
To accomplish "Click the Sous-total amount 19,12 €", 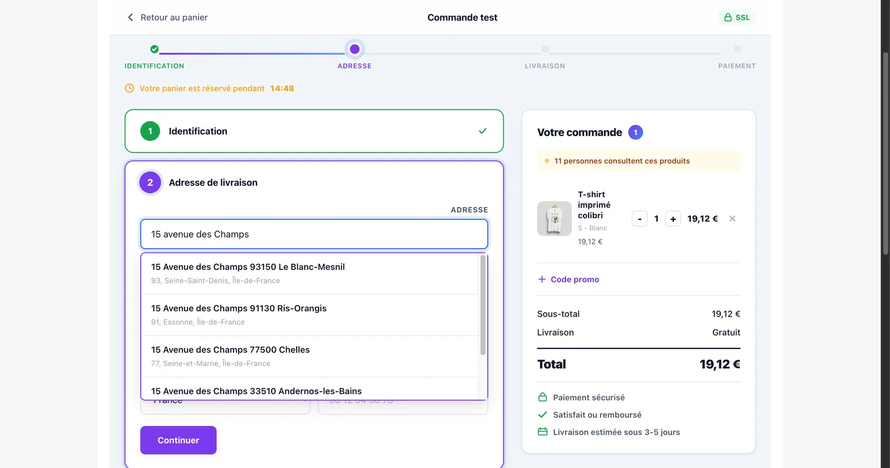I will [726, 314].
